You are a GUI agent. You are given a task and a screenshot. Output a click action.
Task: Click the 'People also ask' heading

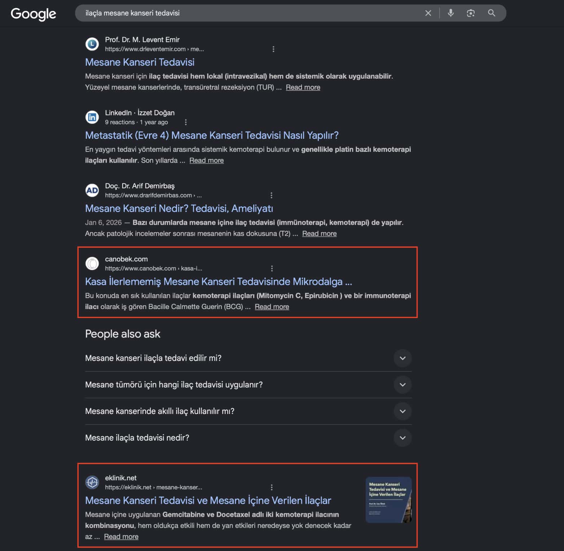123,334
